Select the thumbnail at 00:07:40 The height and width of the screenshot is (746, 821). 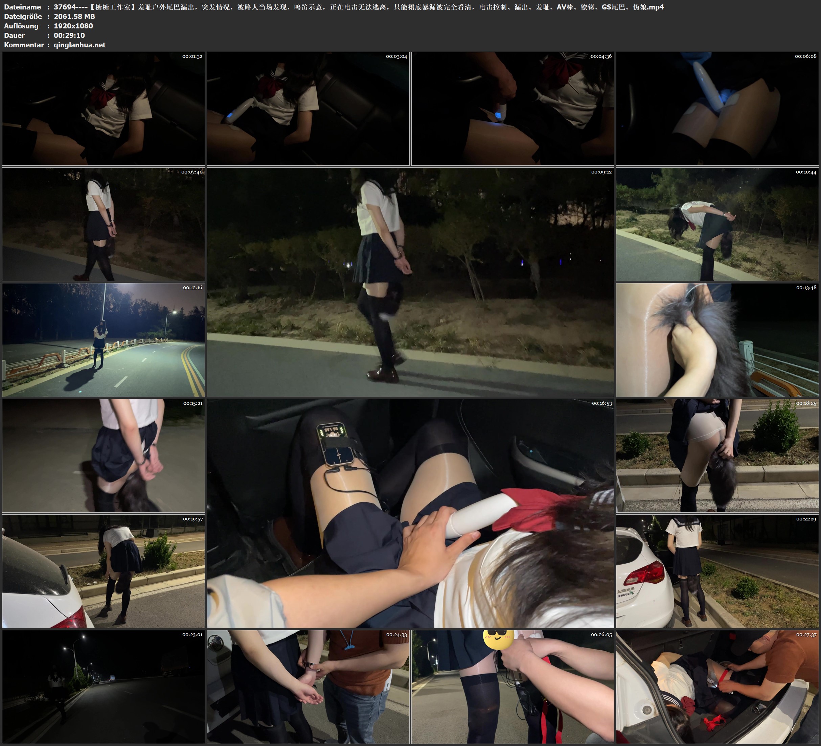point(104,224)
